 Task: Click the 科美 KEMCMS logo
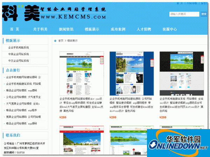(x=54, y=13)
